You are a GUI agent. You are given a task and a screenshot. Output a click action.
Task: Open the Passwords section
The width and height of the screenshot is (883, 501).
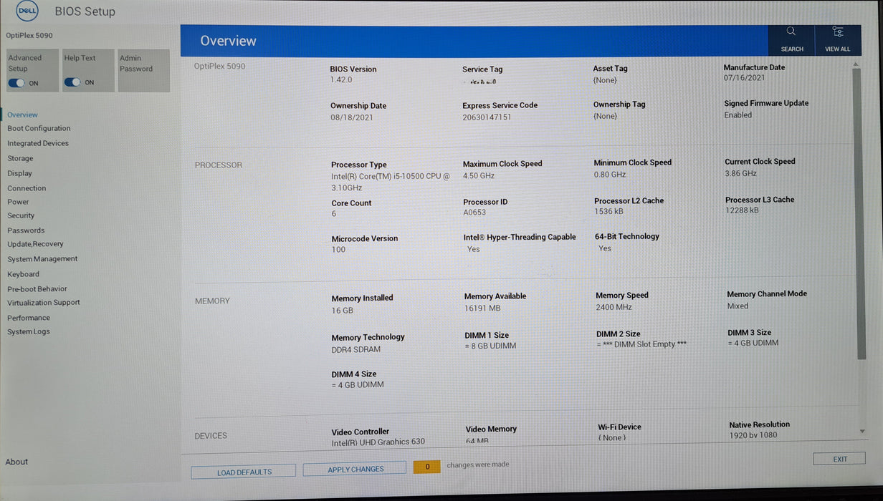coord(26,230)
